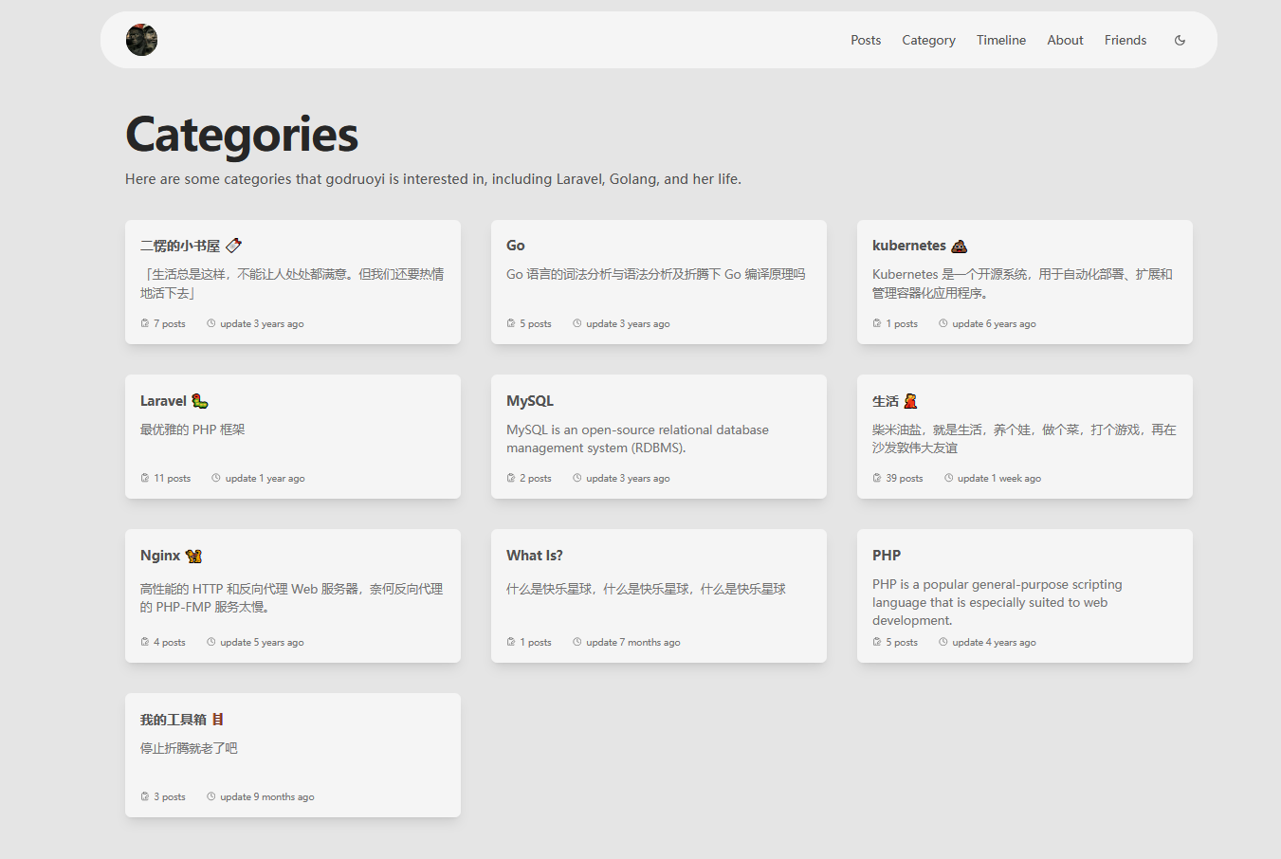The width and height of the screenshot is (1281, 859).
Task: Select Timeline in the navigation bar
Action: coord(1000,40)
